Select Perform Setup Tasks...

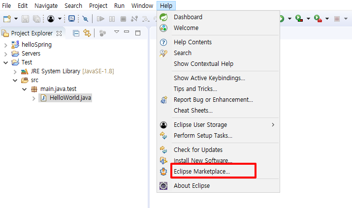point(218,136)
